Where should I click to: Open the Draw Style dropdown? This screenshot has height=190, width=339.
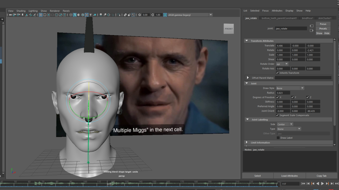point(290,88)
